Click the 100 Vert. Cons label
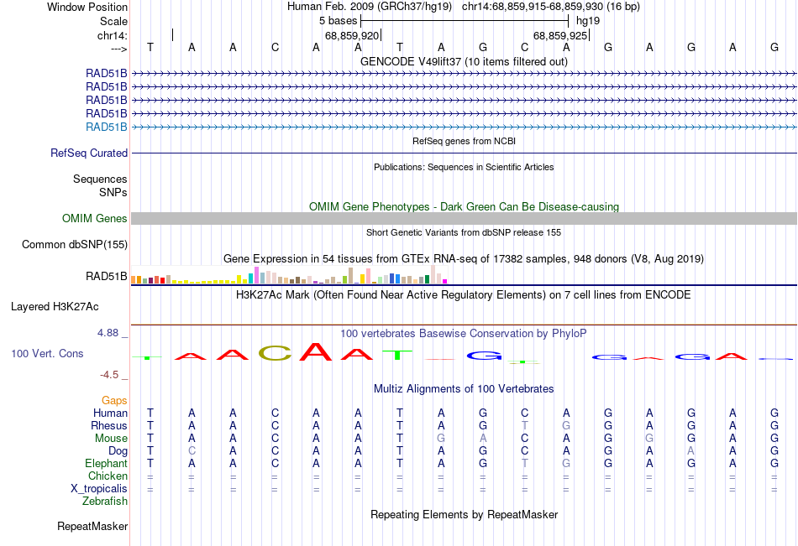Viewport: 798px width, 546px height. click(47, 353)
